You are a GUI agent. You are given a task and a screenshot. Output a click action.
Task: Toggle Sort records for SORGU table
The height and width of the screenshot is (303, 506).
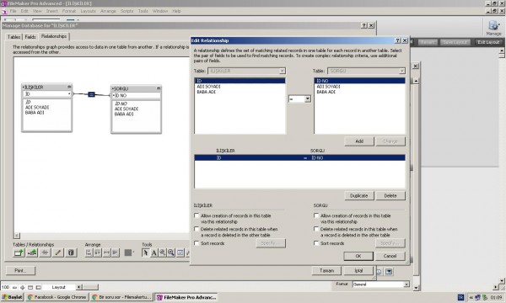pyautogui.click(x=316, y=243)
